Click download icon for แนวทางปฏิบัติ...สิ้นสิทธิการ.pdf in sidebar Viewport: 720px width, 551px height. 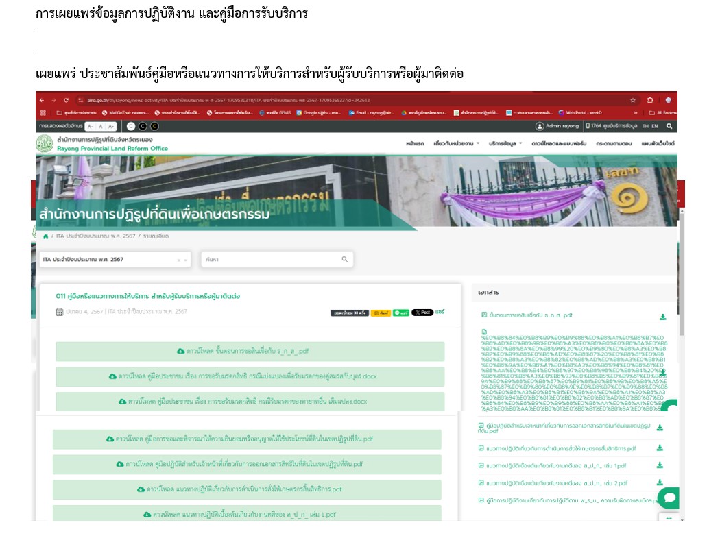660,448
